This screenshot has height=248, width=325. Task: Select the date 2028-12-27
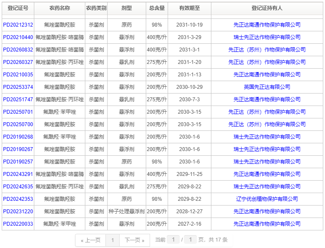point(190,212)
